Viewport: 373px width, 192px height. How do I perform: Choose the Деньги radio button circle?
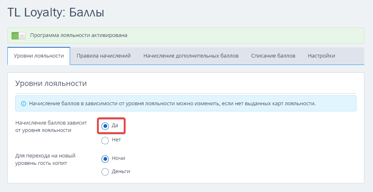[105, 171]
